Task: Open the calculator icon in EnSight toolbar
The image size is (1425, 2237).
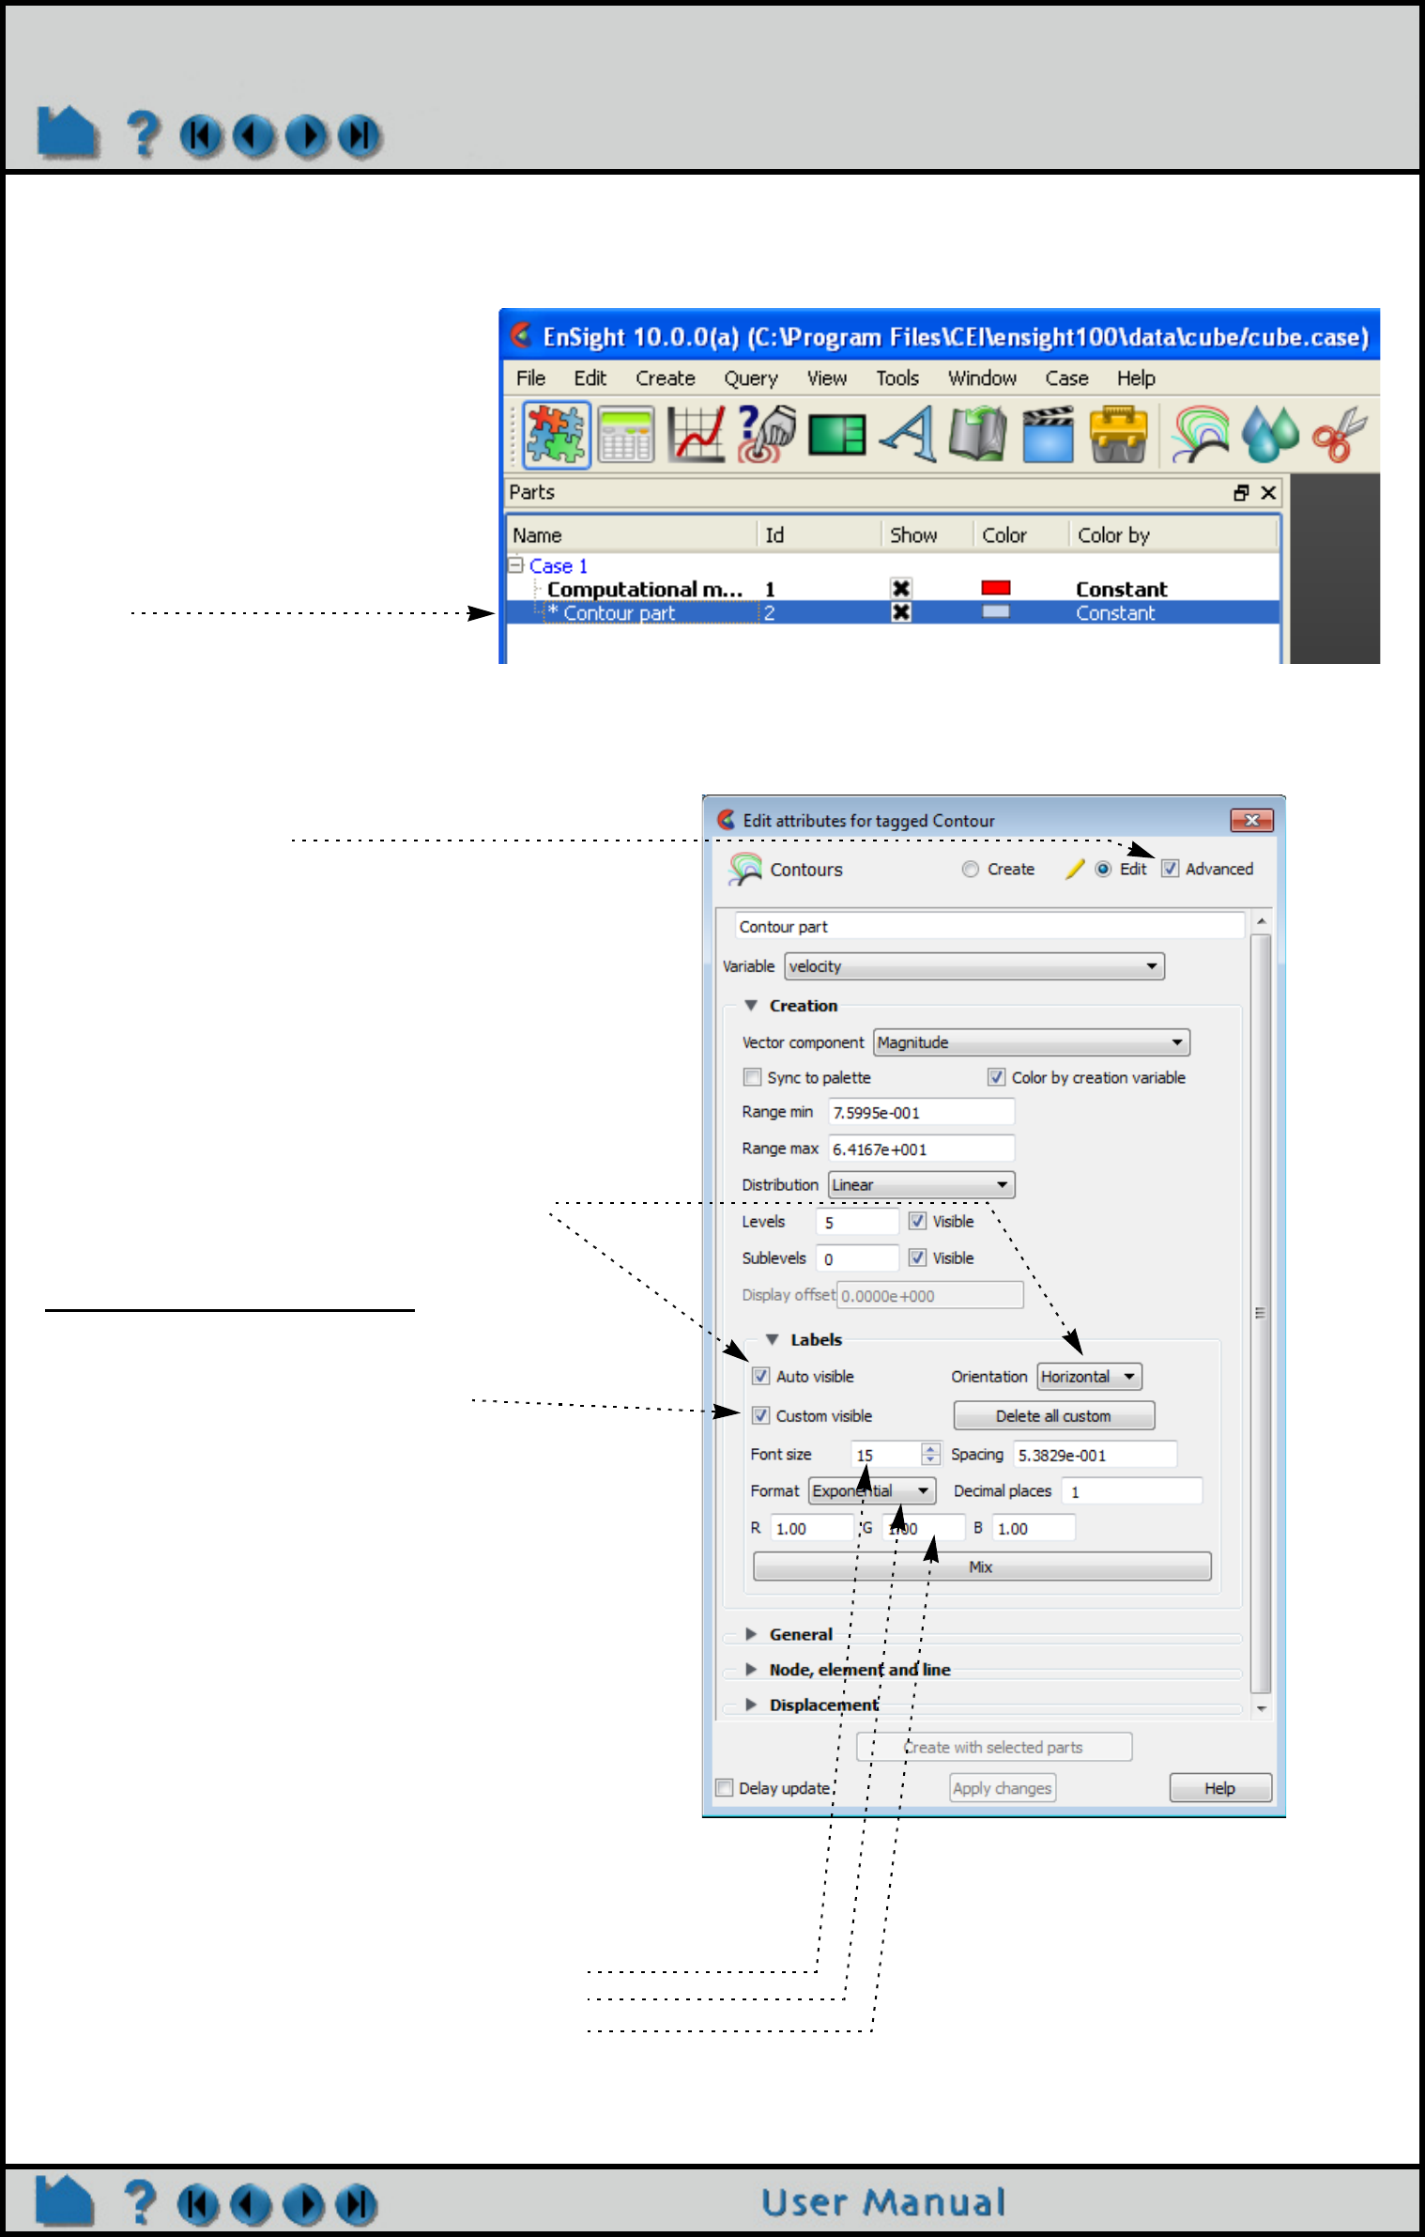Action: [626, 435]
